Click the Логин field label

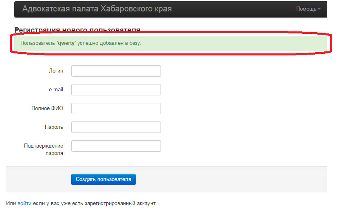[56, 71]
